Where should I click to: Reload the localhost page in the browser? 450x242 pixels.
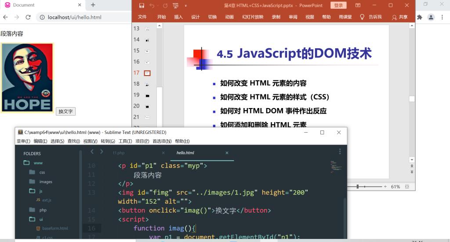pos(28,17)
